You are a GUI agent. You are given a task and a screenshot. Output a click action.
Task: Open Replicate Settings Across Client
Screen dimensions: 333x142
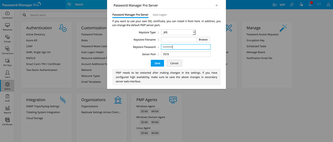101,112
